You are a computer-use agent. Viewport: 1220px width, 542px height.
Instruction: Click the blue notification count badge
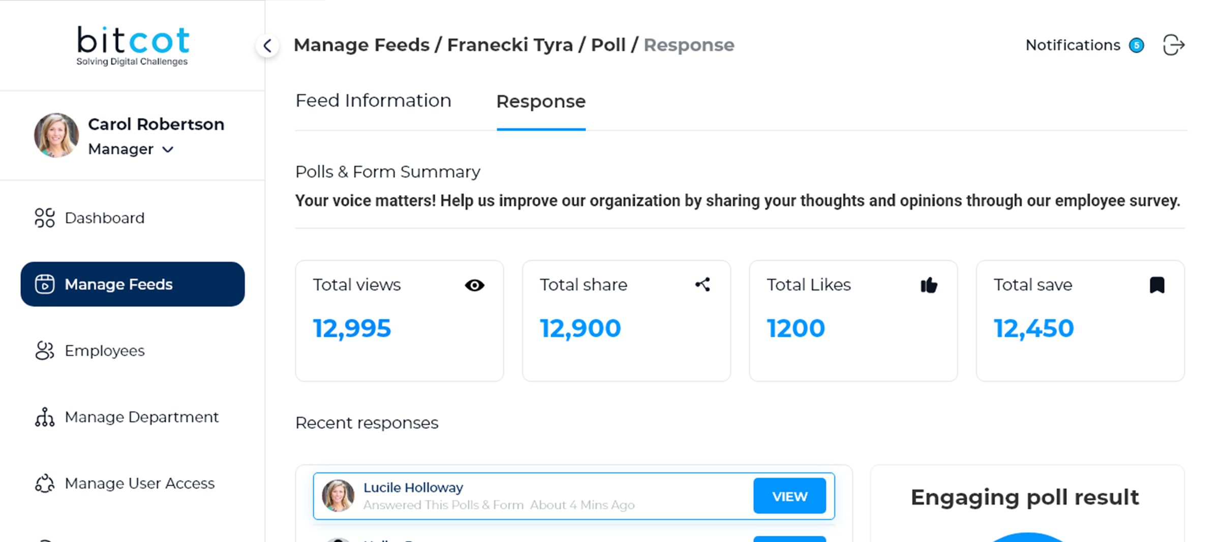[1137, 46]
